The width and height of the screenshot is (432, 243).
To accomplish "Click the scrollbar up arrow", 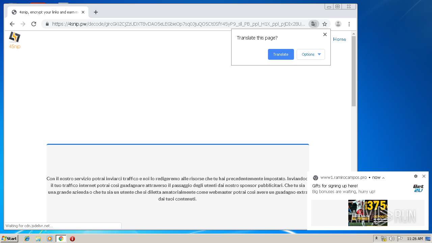I will click(x=354, y=34).
